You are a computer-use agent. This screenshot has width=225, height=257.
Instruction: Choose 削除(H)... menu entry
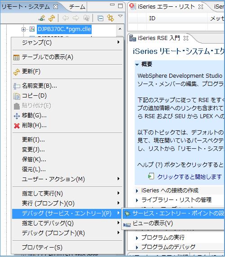click(67, 125)
